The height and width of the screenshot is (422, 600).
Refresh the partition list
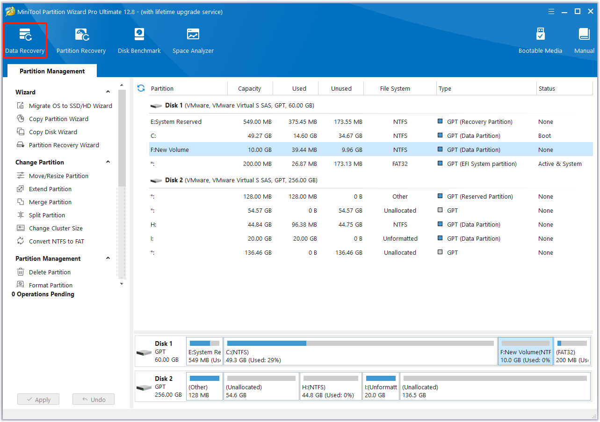point(141,88)
